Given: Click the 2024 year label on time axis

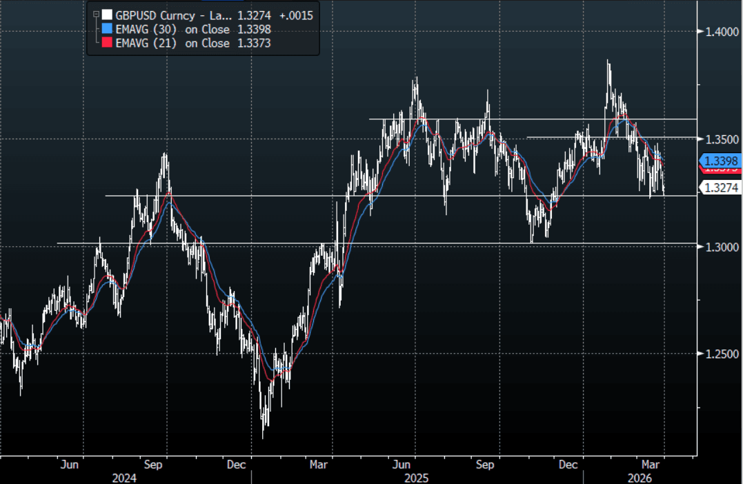Looking at the screenshot, I should (x=123, y=477).
